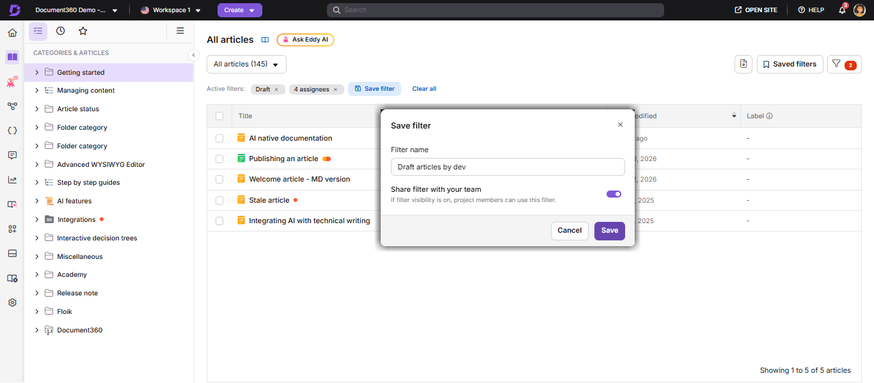Screen dimensions: 874x383
Task: Open the Publishing an article title
Action: pyautogui.click(x=283, y=159)
